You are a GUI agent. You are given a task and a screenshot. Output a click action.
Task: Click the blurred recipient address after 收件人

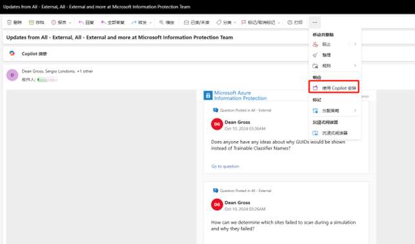coord(48,79)
